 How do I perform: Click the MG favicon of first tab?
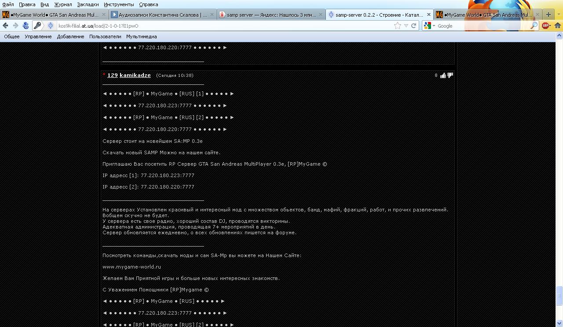click(6, 15)
